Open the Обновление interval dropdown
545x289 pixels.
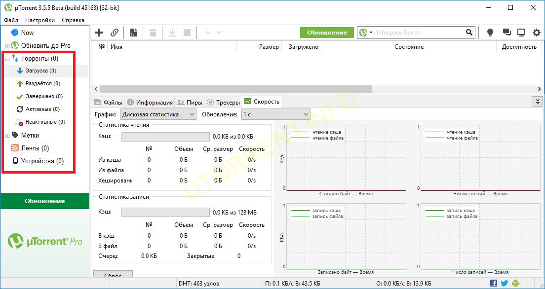coord(275,114)
